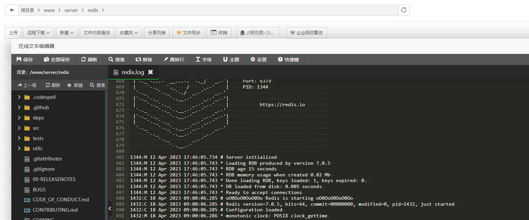Viewport: 529px width, 220px height.
Task: Select the utils folder name
Action: tap(38, 148)
